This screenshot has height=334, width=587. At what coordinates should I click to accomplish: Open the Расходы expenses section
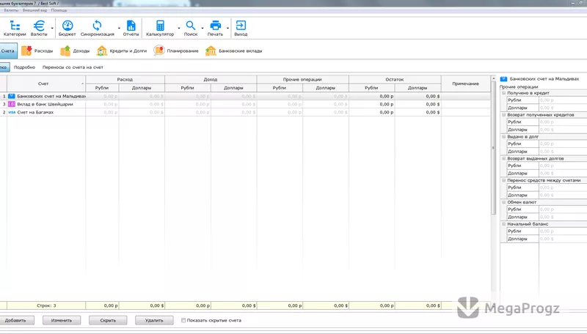click(37, 51)
